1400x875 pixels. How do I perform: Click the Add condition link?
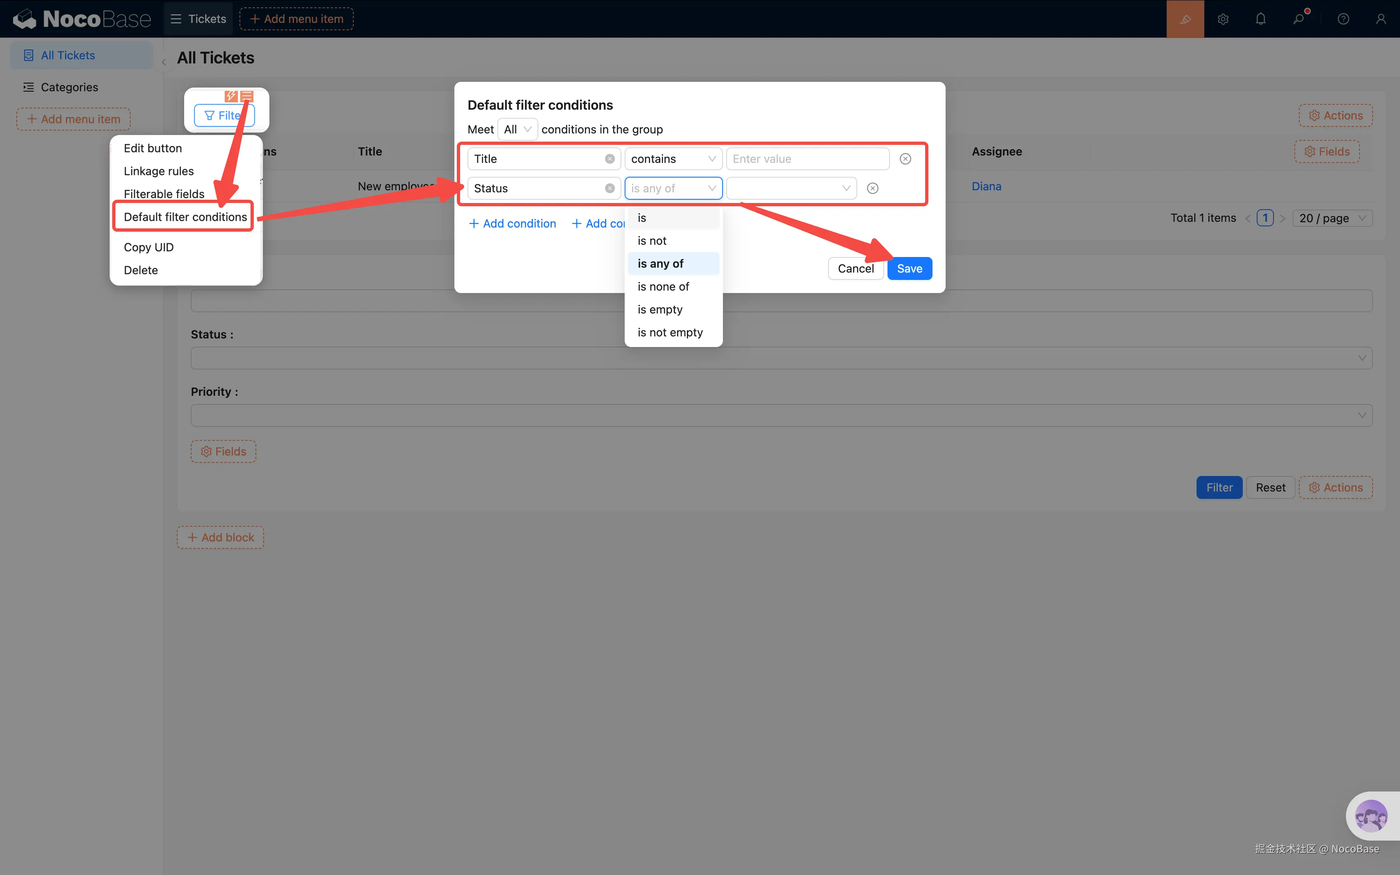point(512,224)
